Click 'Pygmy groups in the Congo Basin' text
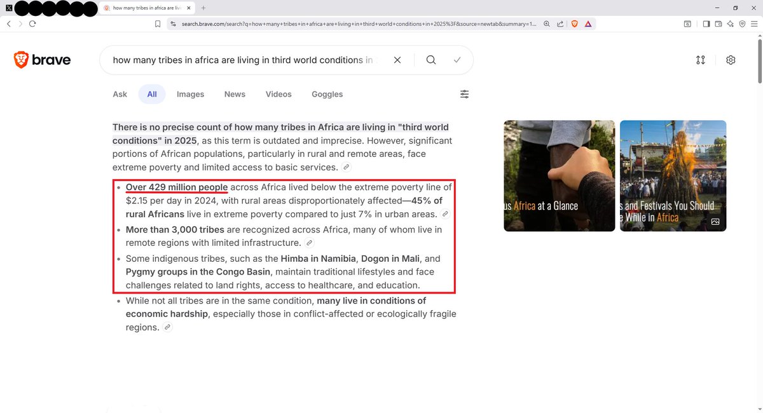 [x=199, y=272]
